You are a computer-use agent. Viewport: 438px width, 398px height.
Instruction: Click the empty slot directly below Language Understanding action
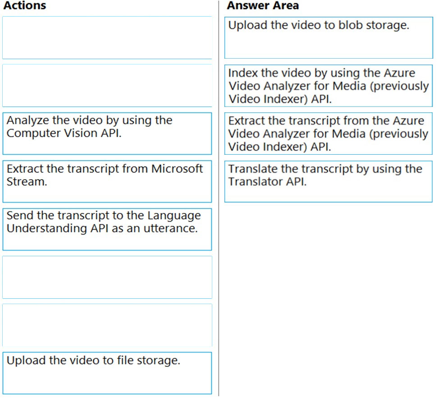tap(107, 277)
